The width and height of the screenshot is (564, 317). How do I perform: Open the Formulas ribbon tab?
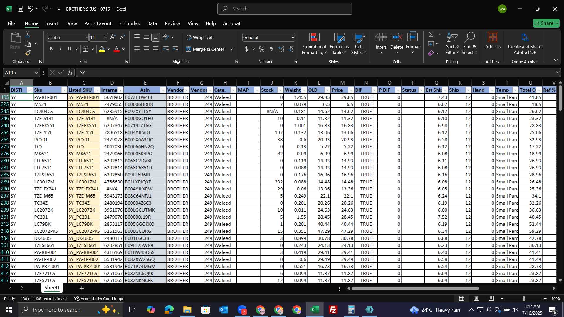pyautogui.click(x=129, y=23)
